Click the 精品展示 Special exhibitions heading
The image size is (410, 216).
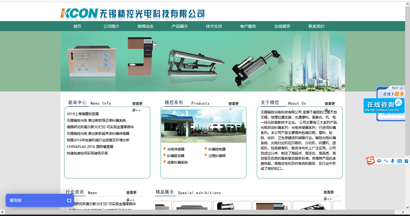[188, 192]
